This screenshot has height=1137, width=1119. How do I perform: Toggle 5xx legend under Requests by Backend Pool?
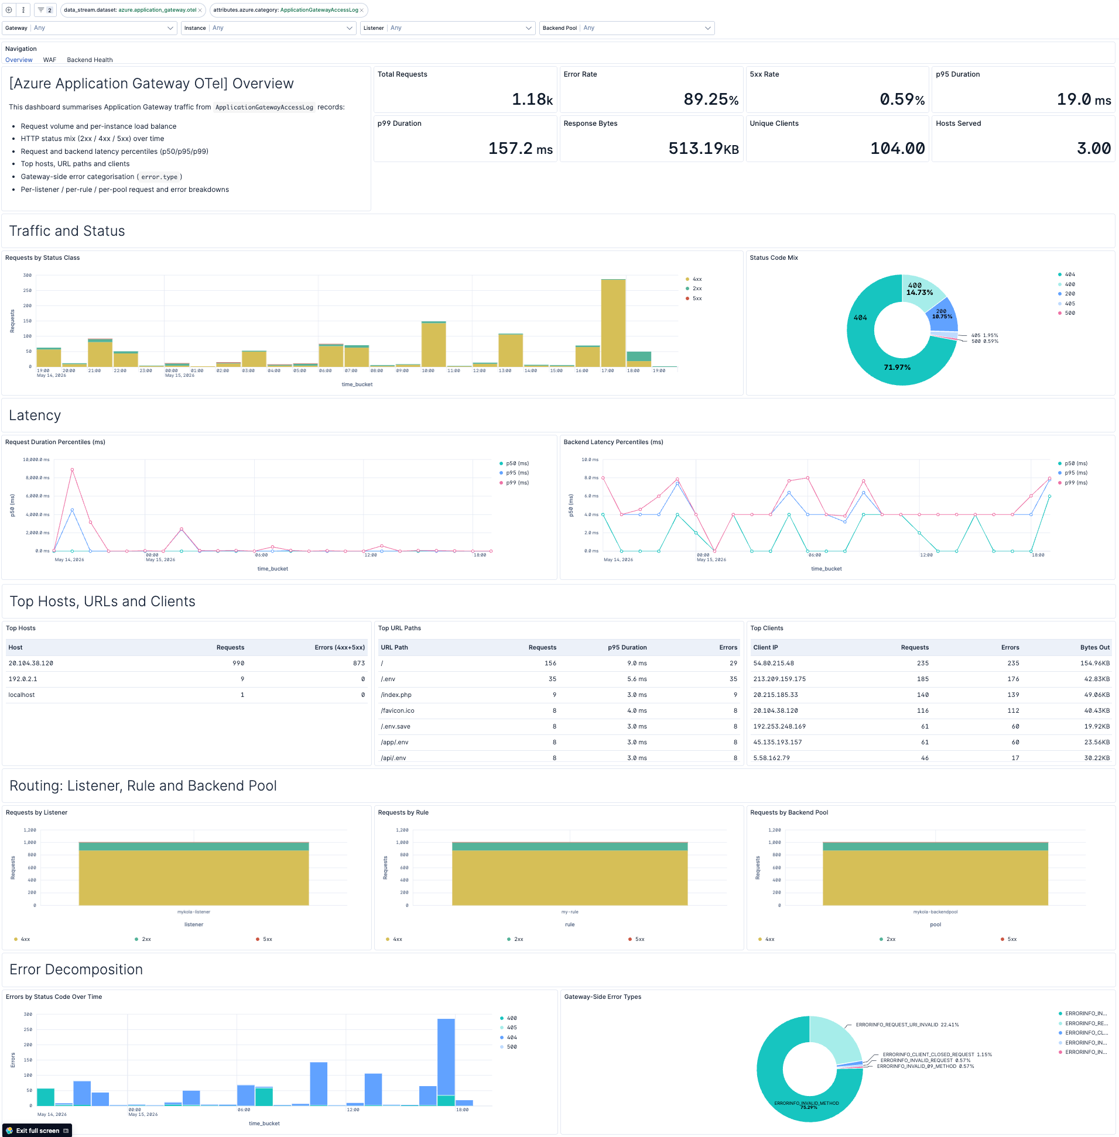[1008, 939]
